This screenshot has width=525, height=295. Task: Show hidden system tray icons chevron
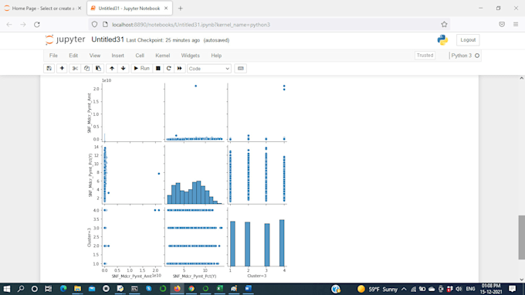click(x=404, y=289)
